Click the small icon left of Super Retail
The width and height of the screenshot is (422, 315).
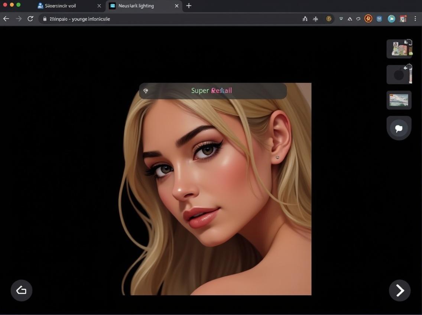tap(146, 91)
